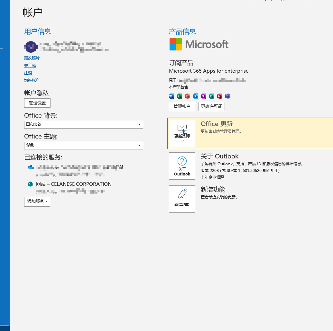The width and height of the screenshot is (333, 331).
Task: Click the Publisher app icon
Action: click(x=211, y=96)
